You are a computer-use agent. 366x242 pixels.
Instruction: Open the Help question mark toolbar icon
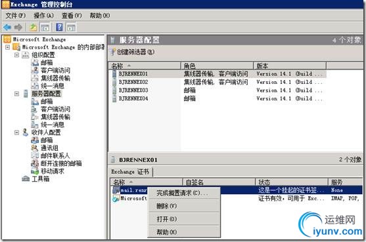point(59,28)
